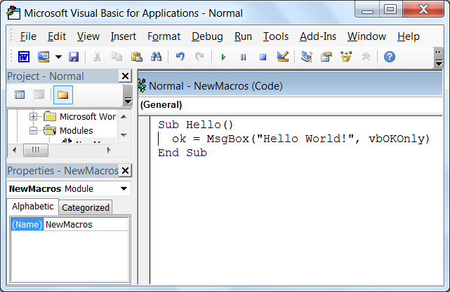The height and width of the screenshot is (292, 450).
Task: Open the Tools menu
Action: pyautogui.click(x=276, y=36)
